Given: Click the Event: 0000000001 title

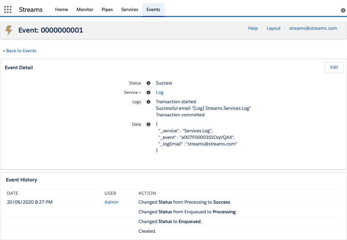Looking at the screenshot, I should (51, 30).
